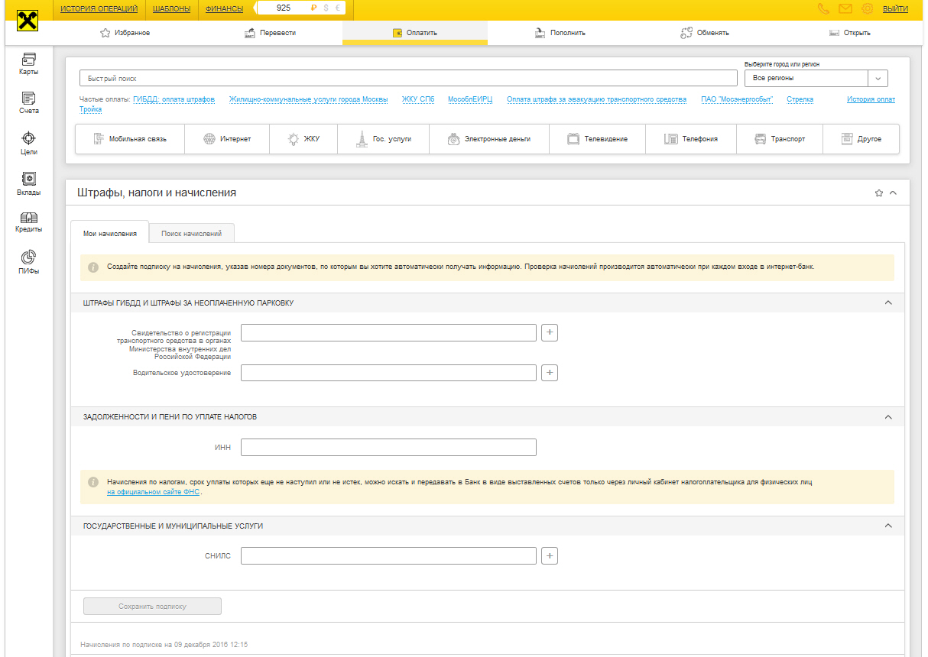Open Избранное tab
The image size is (928, 657).
pyautogui.click(x=125, y=33)
